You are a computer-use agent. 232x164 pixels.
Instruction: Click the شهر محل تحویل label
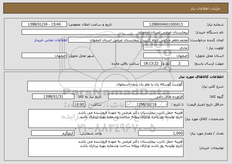tap(81, 56)
